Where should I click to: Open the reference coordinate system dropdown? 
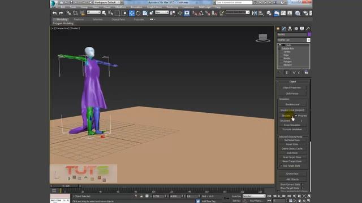pyautogui.click(x=162, y=12)
